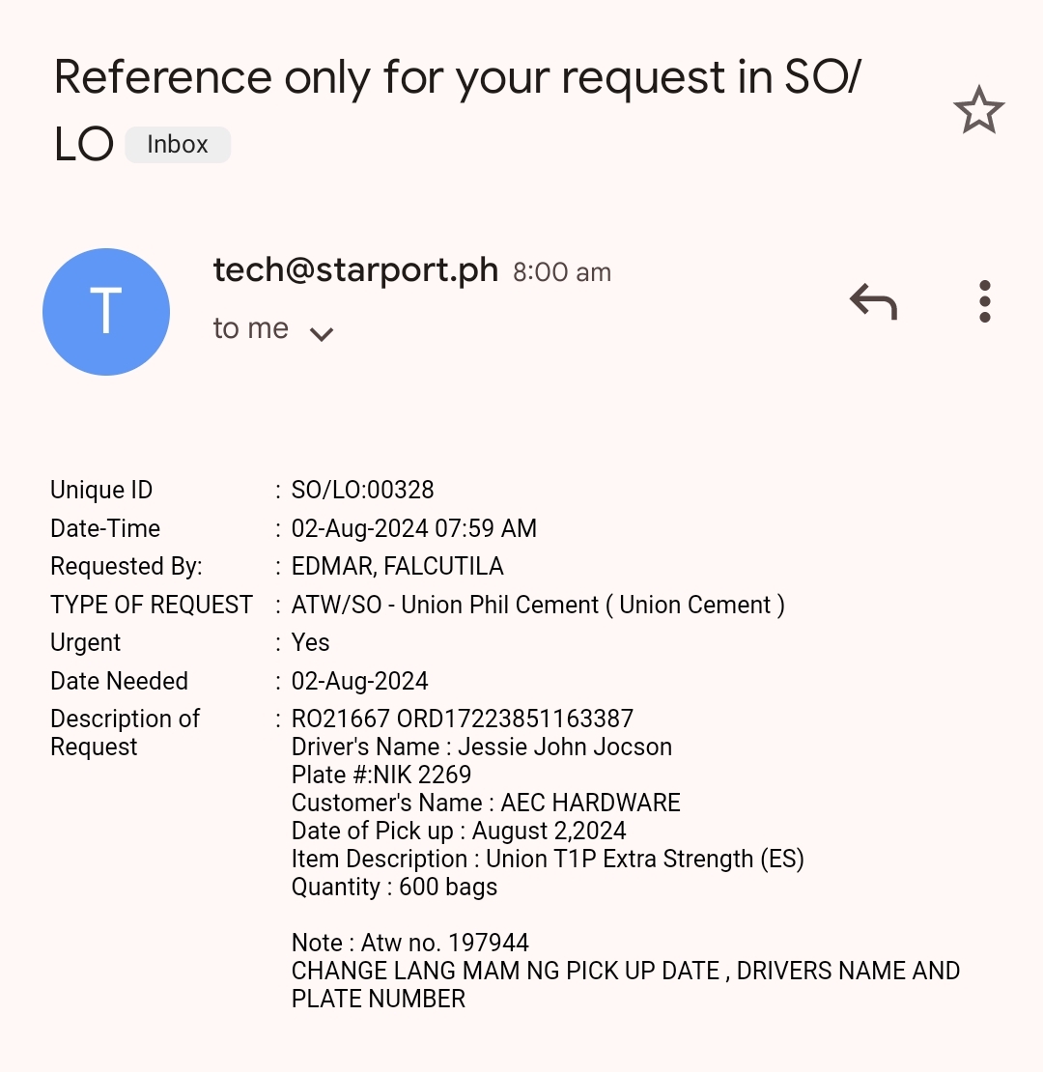Click the driver's name Jessie John Jocson
Screen dimensions: 1043x1072
[564, 748]
